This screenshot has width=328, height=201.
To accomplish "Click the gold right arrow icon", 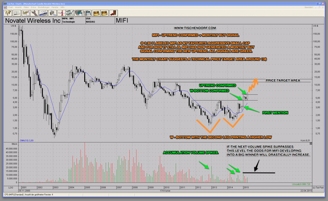I will coord(104,13).
